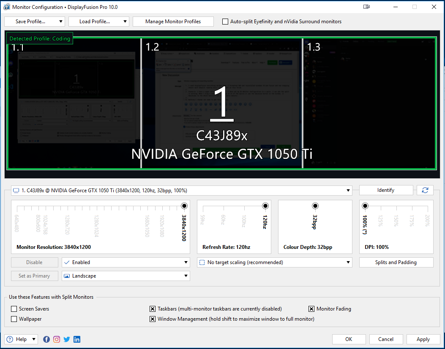Image resolution: width=445 pixels, height=349 pixels.
Task: Expand the Save Profile dropdown arrow
Action: (61, 22)
